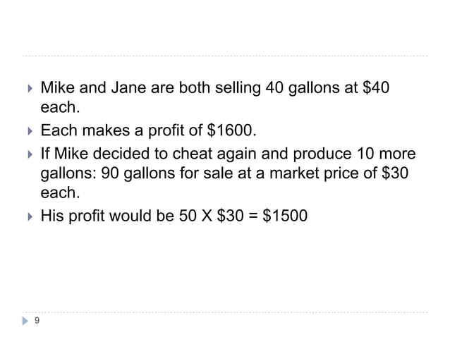Click the bullet arrow before "If Mike decided"
This screenshot has height=337, width=450.
coord(30,154)
